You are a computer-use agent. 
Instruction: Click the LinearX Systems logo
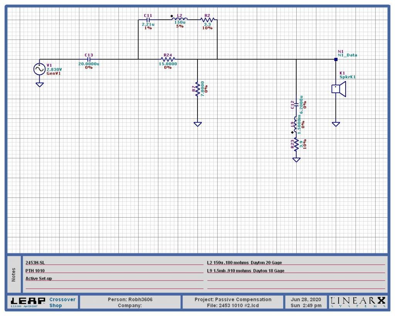point(358,302)
